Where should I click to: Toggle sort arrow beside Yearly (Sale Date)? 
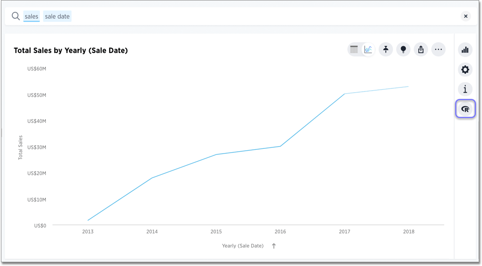tap(274, 246)
